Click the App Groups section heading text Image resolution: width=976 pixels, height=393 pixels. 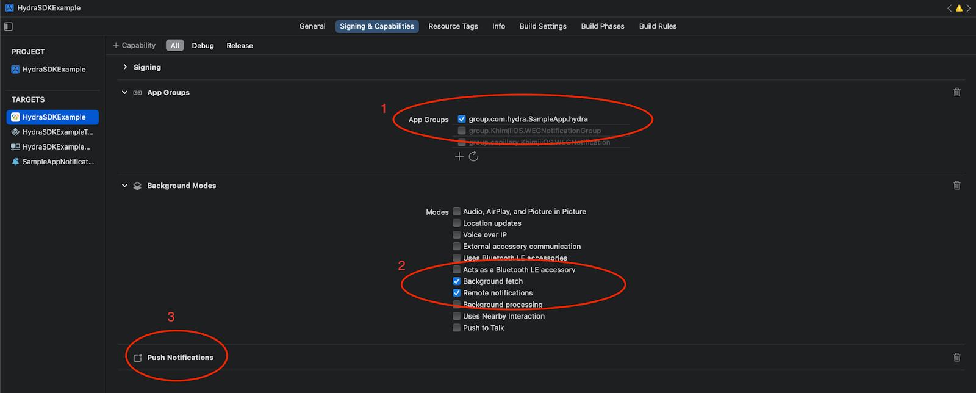pyautogui.click(x=168, y=93)
